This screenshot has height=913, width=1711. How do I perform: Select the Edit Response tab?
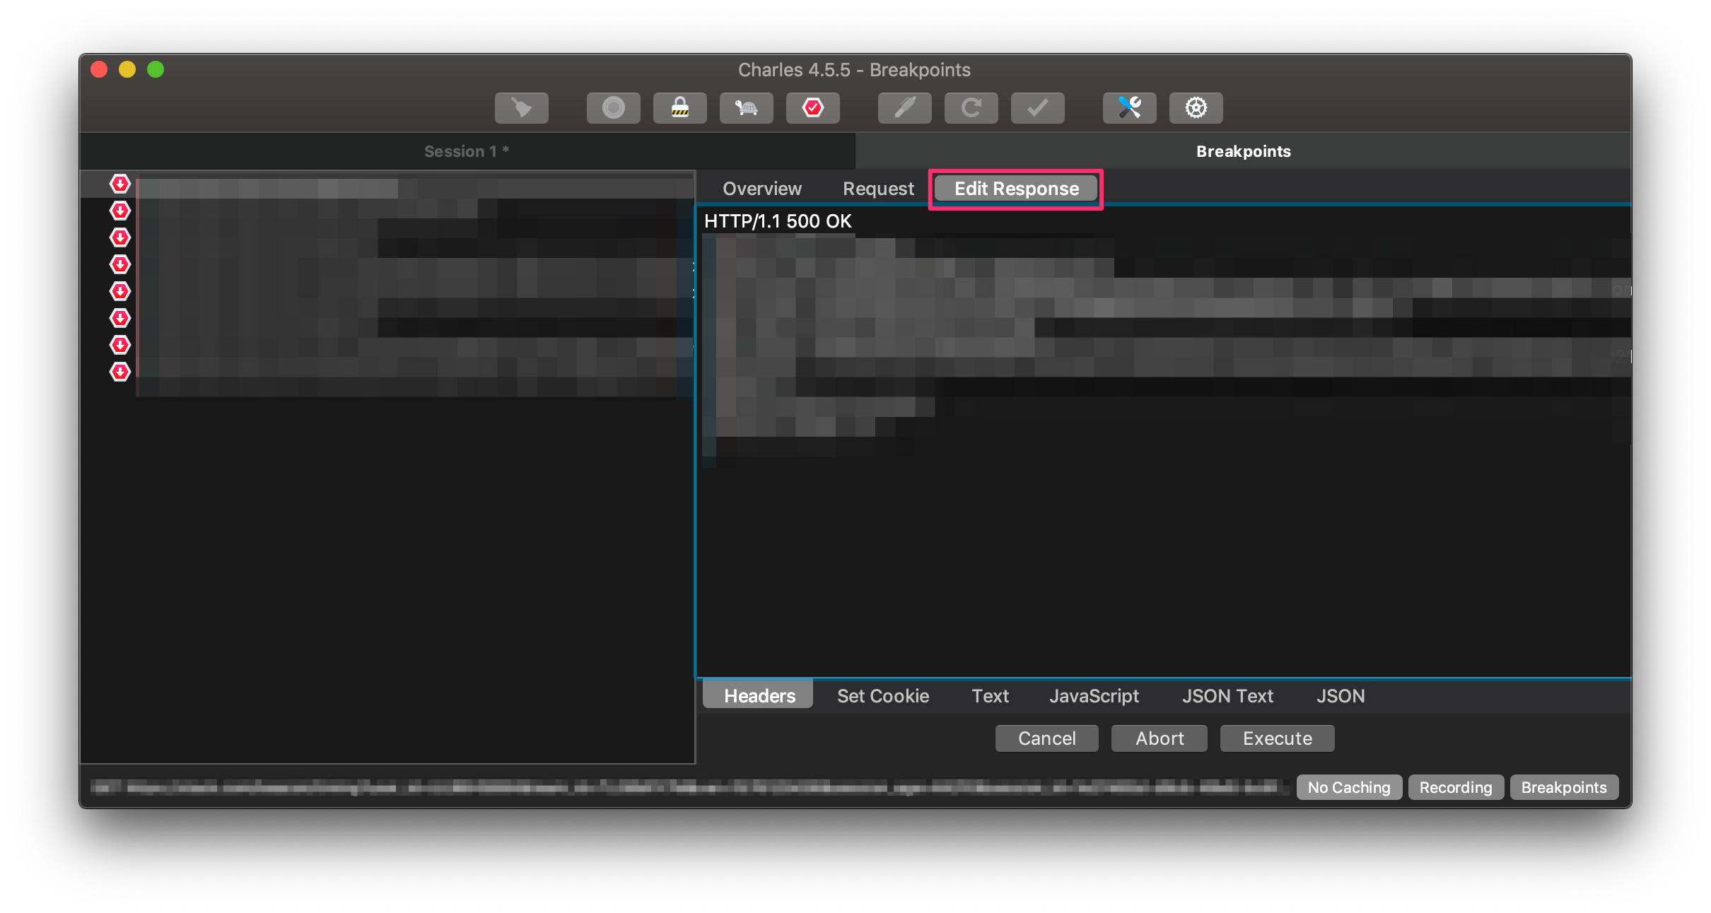coord(1016,189)
